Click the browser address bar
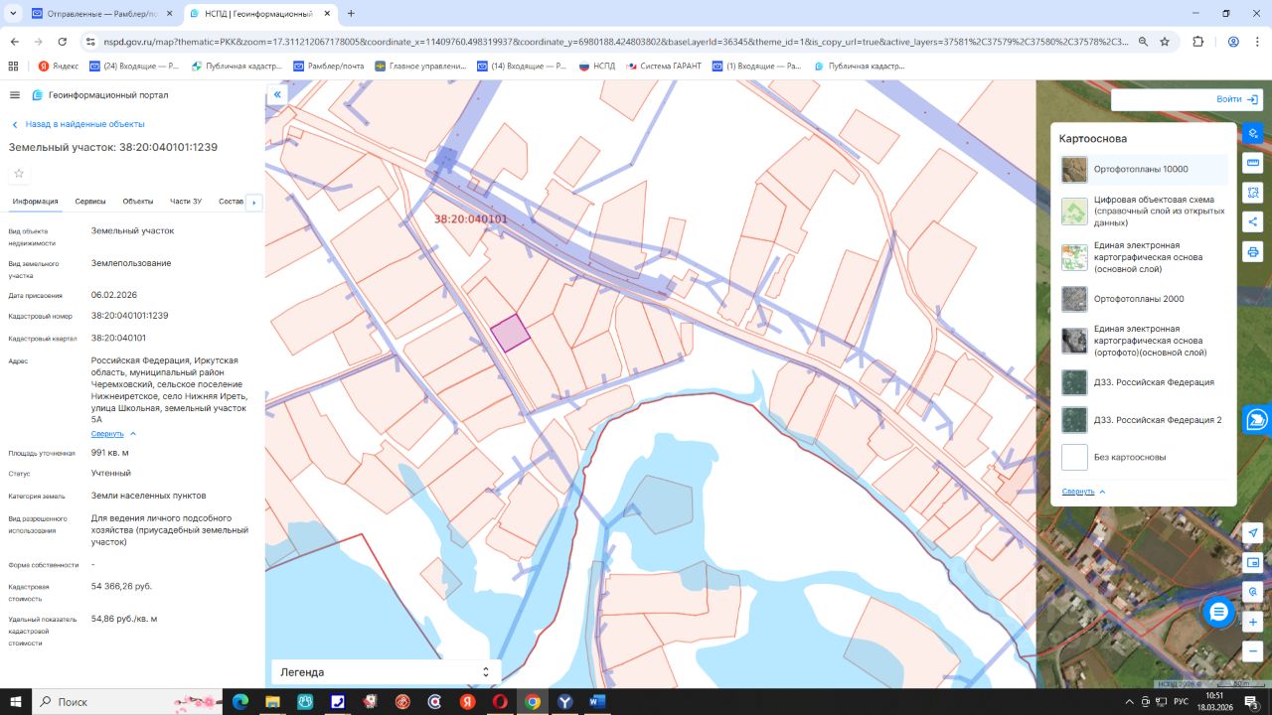 (616, 42)
